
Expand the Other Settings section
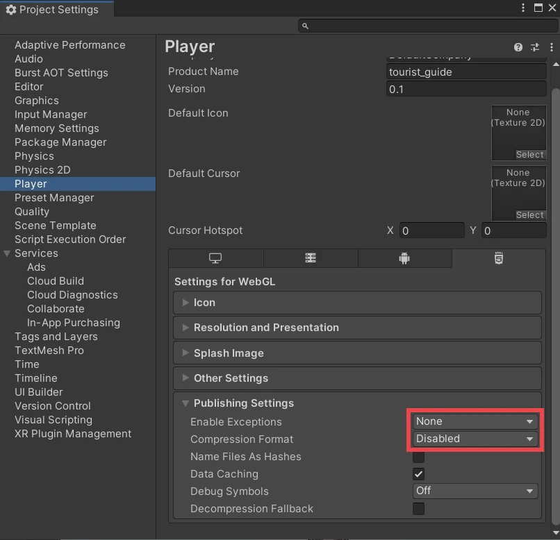(x=357, y=378)
